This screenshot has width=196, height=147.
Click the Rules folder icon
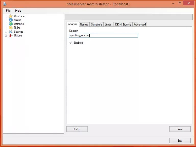[11, 28]
